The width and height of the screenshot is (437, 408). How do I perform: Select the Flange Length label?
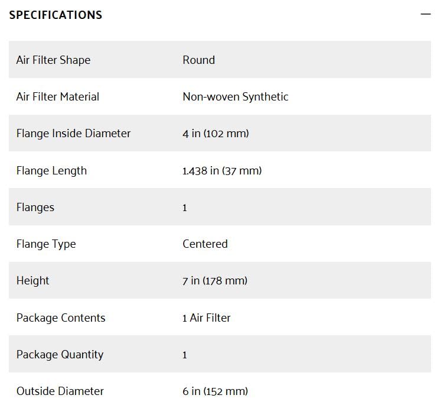tap(51, 170)
